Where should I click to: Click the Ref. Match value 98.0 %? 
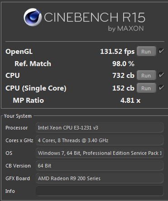pyautogui.click(x=123, y=64)
